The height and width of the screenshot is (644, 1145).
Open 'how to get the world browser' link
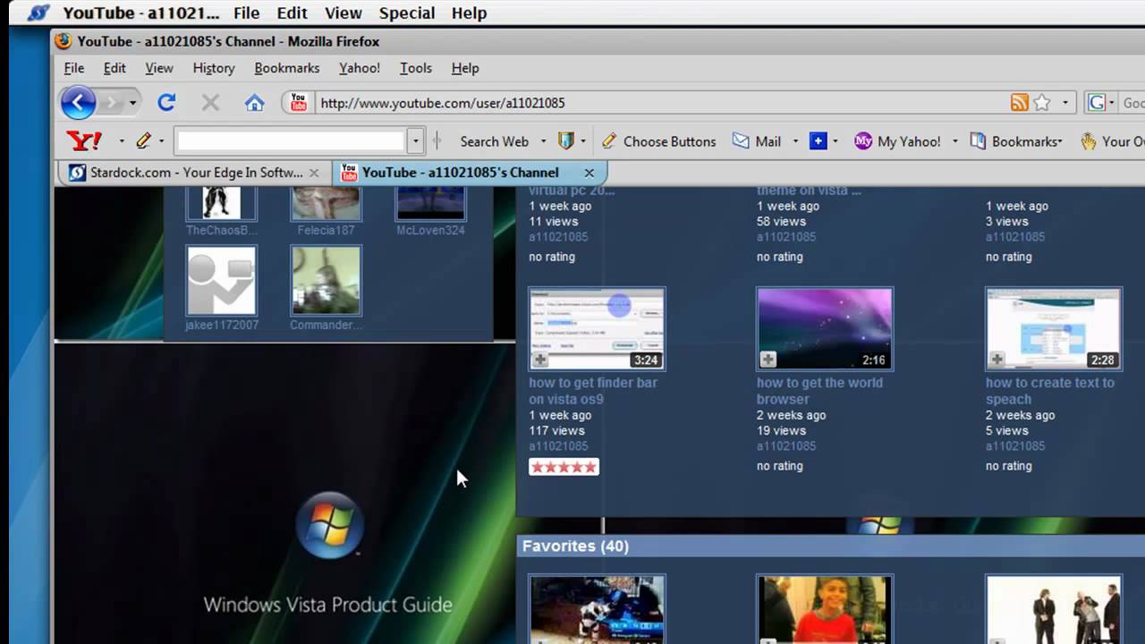[x=819, y=391]
